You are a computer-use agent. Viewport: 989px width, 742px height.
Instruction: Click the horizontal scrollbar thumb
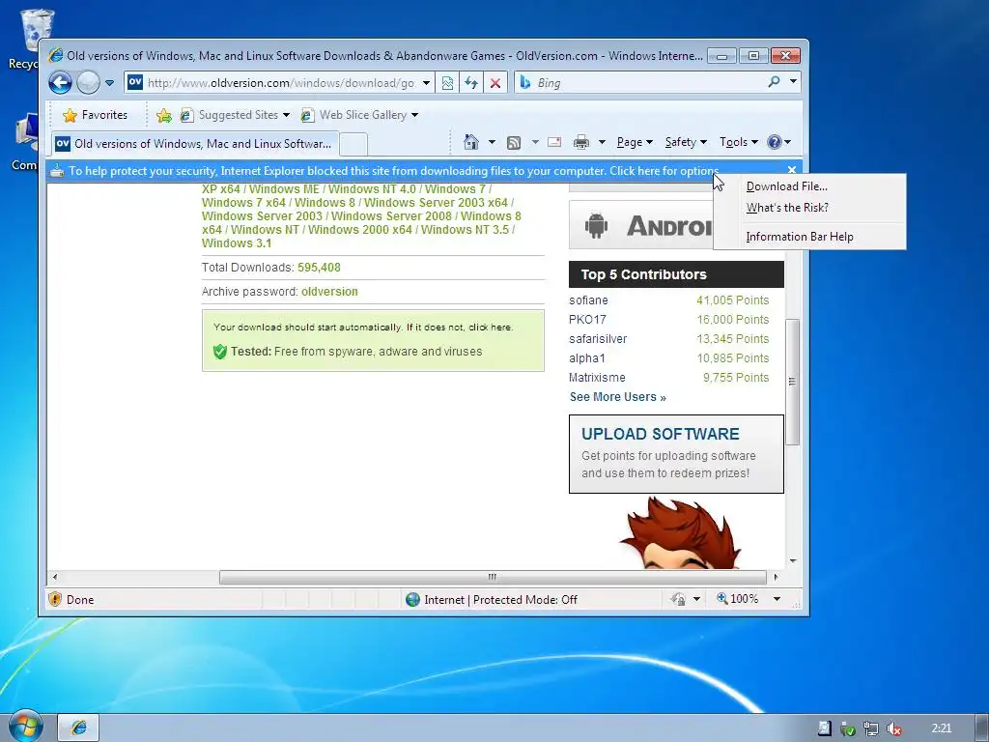493,577
